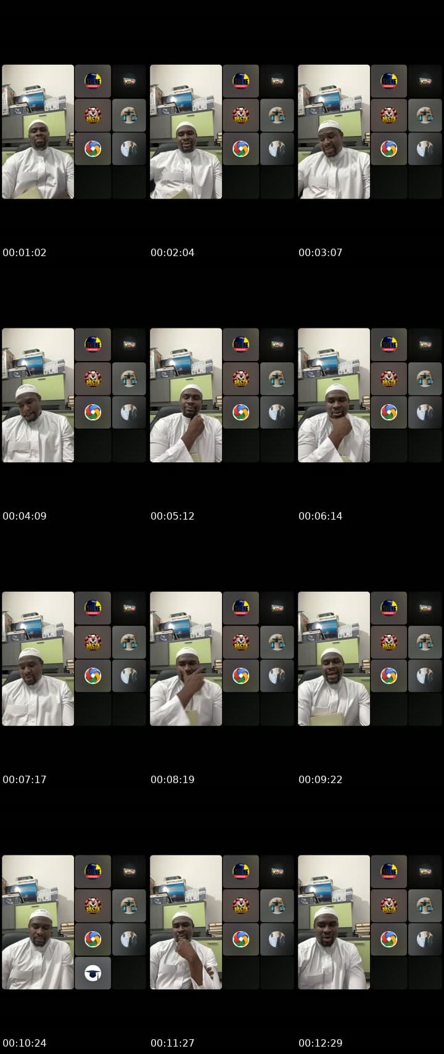Open the speaker video frame at 00:08:19
444x1054 pixels.
tap(186, 658)
